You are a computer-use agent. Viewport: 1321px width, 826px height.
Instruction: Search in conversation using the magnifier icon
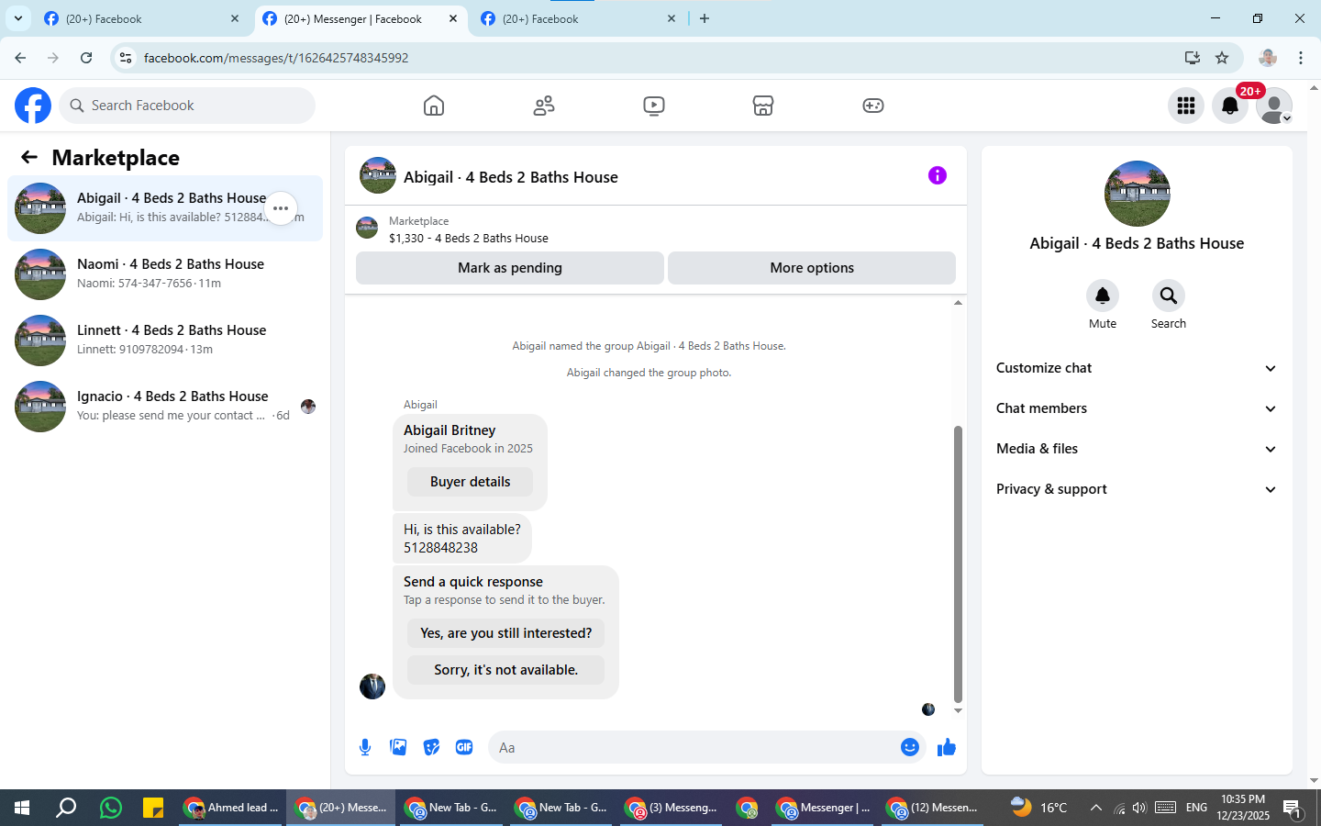click(x=1169, y=296)
